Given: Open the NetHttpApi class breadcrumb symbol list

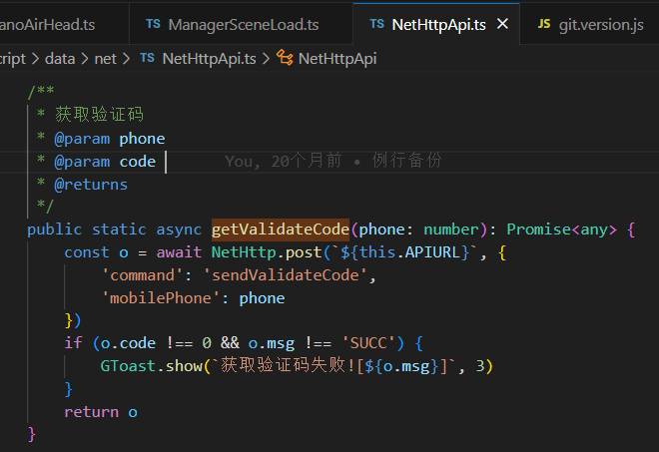Looking at the screenshot, I should (336, 59).
